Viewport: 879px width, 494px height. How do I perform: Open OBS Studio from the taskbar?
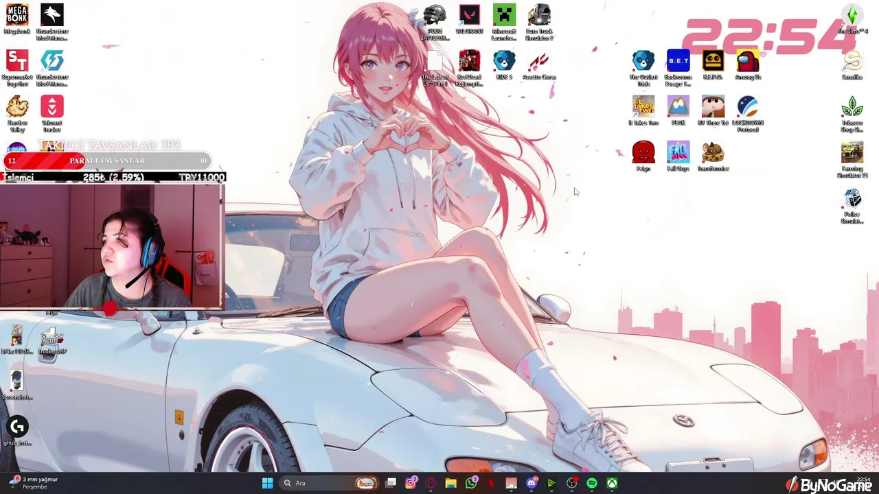571,483
